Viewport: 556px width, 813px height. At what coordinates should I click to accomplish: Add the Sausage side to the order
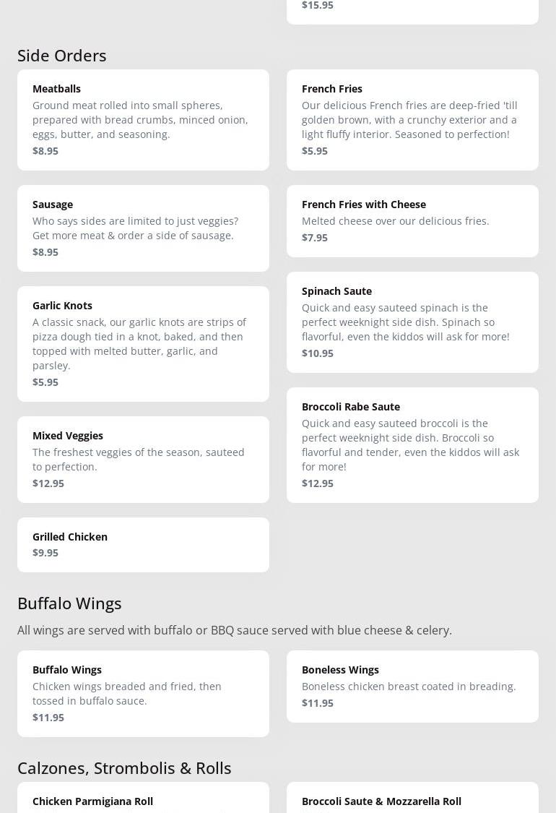tap(143, 228)
